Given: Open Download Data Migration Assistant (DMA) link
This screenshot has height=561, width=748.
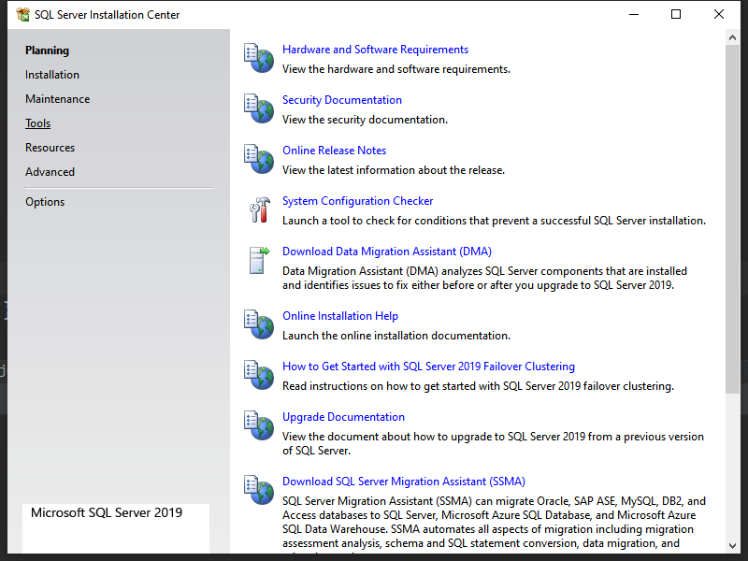Looking at the screenshot, I should coord(387,252).
